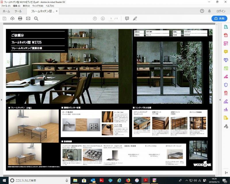230x184 pixels.
Task: Collapse the right tools pane arrow
Action: 220,100
